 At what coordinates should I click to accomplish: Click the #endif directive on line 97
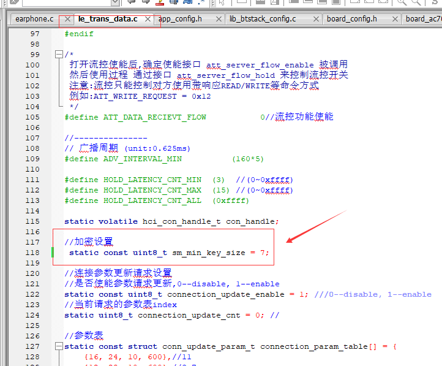pos(79,34)
